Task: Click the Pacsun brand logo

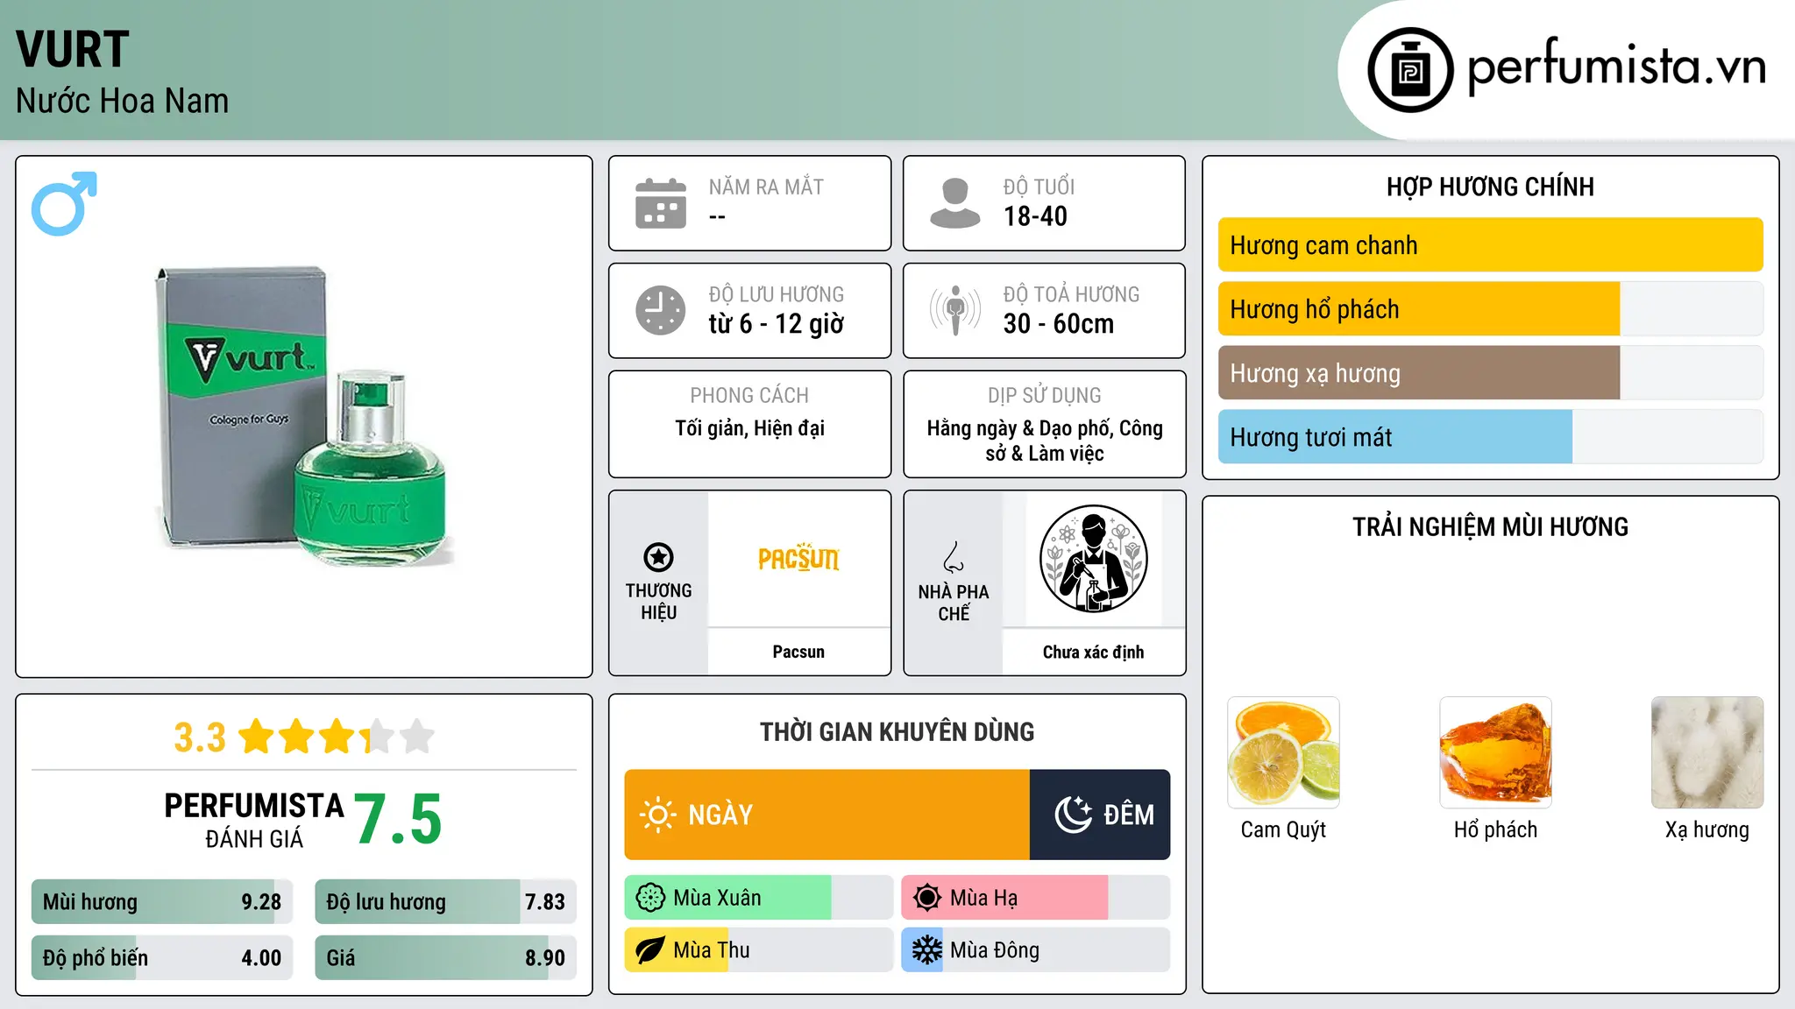Action: coord(798,559)
